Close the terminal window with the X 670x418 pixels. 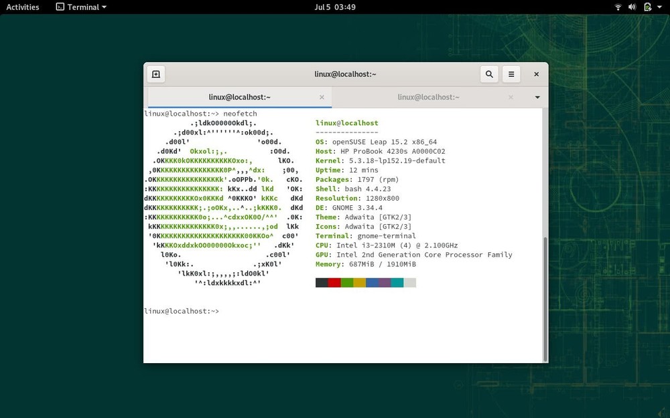tap(536, 74)
